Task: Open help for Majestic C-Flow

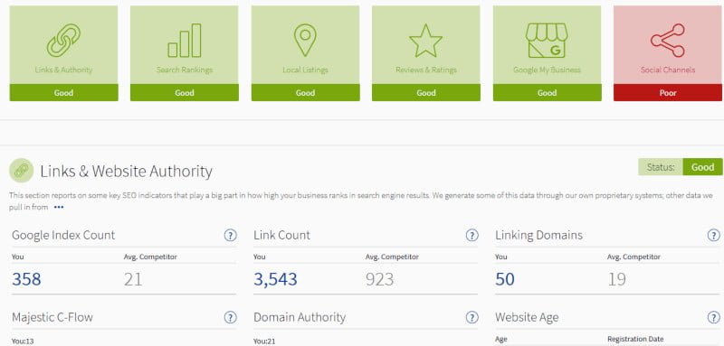Action: click(x=231, y=317)
